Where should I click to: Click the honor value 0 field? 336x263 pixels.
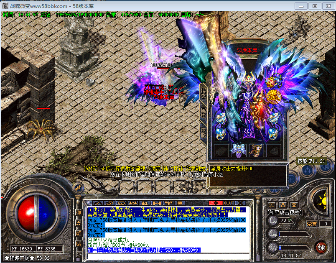326,224
